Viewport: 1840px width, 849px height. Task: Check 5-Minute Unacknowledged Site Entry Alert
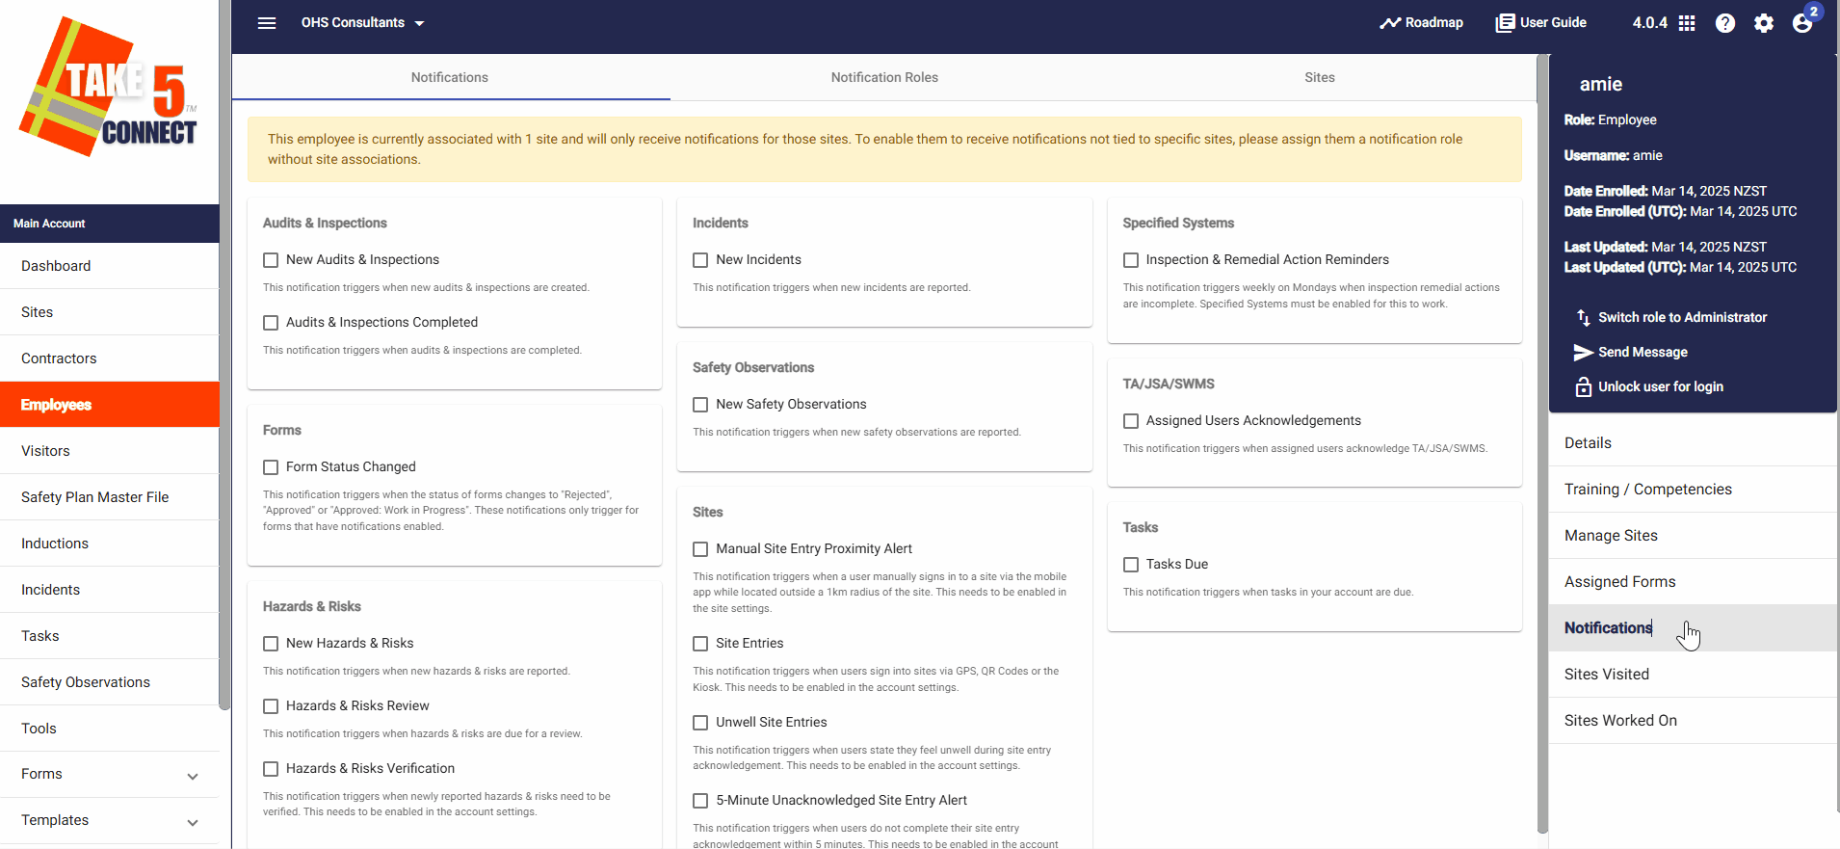(700, 801)
